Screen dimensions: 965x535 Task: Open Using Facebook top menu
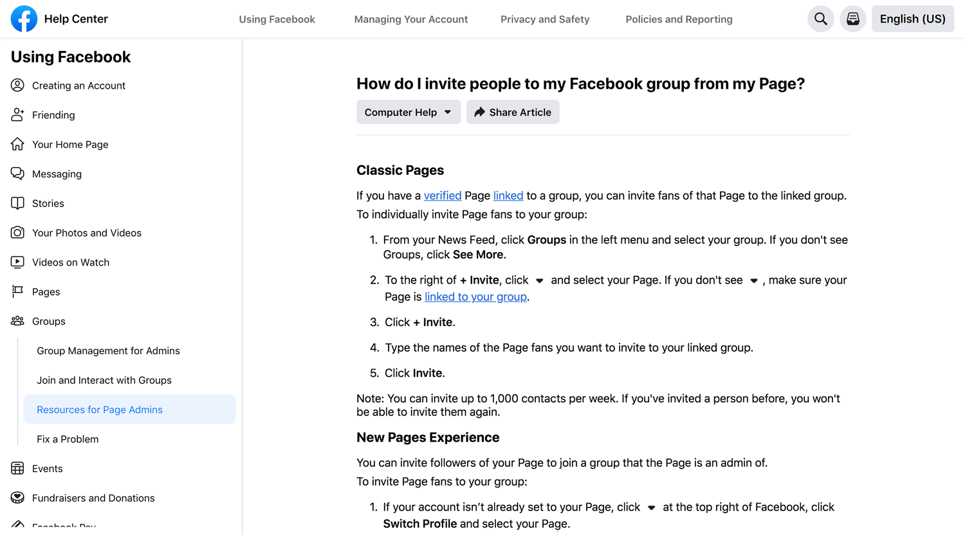(277, 19)
